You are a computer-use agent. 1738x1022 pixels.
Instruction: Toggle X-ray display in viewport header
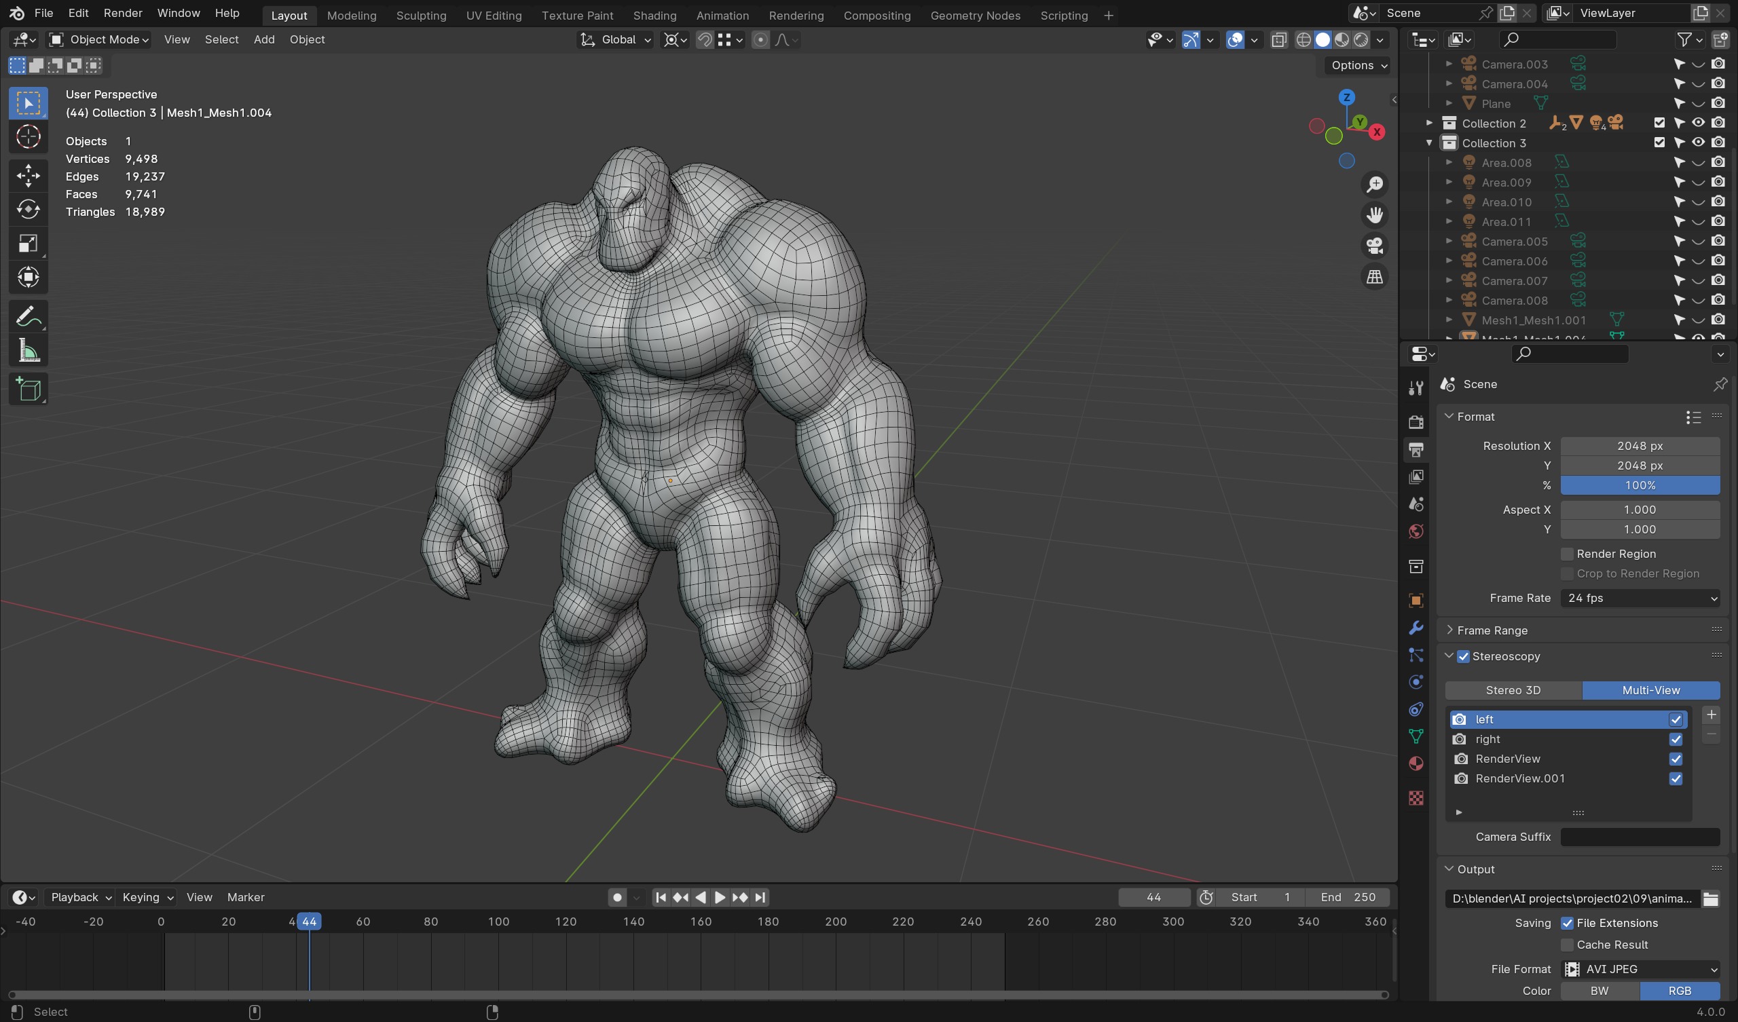(1278, 40)
